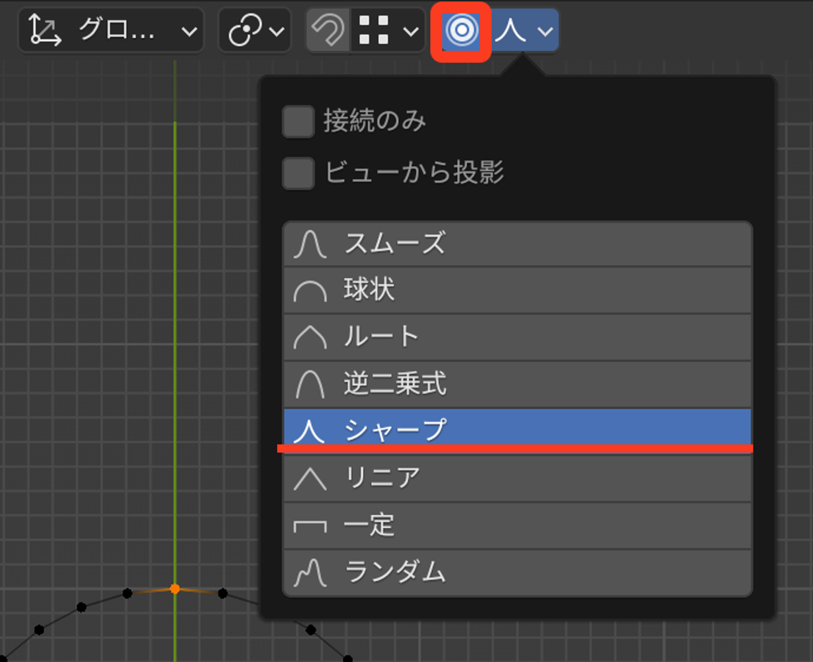Open the pivot point dropdown
813x662 pixels.
click(255, 30)
